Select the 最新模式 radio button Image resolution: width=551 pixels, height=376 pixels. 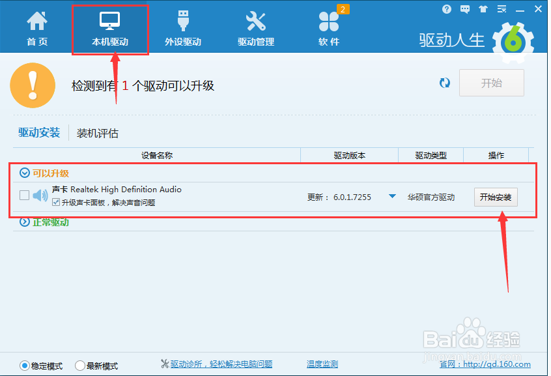pos(79,366)
